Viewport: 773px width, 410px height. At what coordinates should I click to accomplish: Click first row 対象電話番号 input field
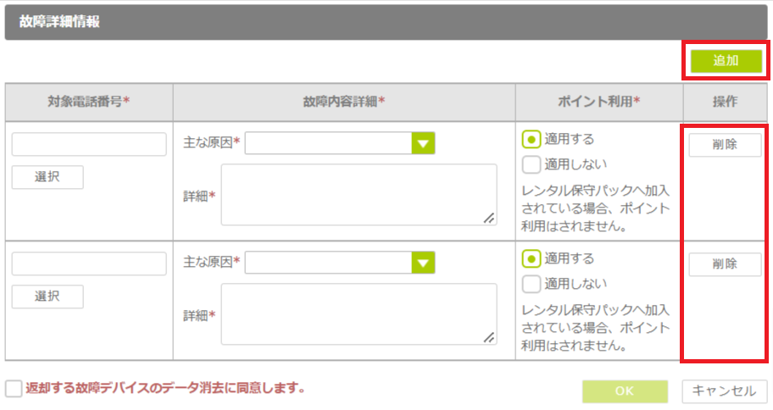point(89,145)
